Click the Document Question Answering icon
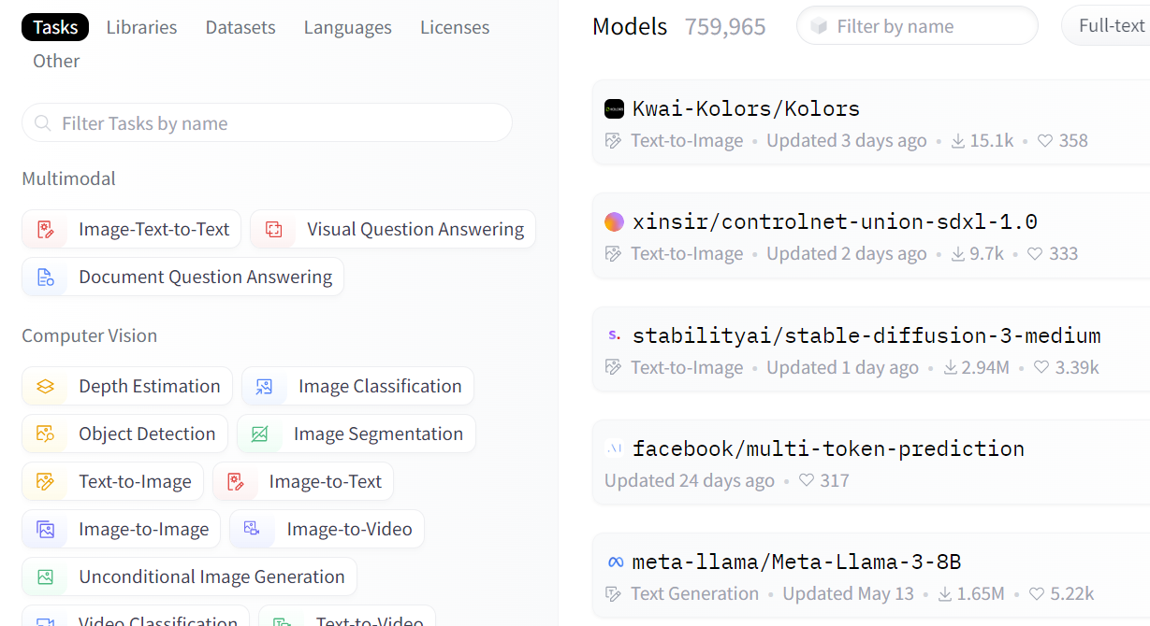Screen dimensions: 1150x626 [x=45, y=277]
